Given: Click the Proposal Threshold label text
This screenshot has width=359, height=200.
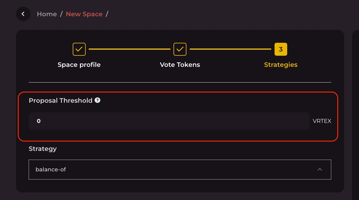Looking at the screenshot, I should pyautogui.click(x=60, y=101).
